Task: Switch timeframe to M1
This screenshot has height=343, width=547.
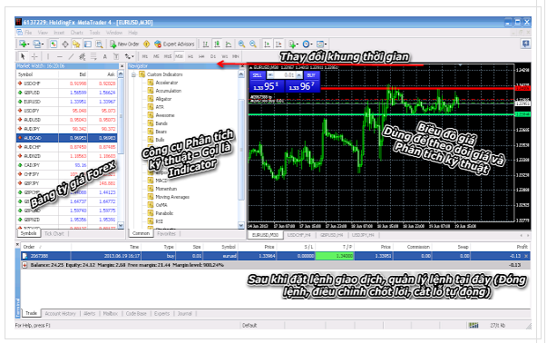Action: click(145, 56)
